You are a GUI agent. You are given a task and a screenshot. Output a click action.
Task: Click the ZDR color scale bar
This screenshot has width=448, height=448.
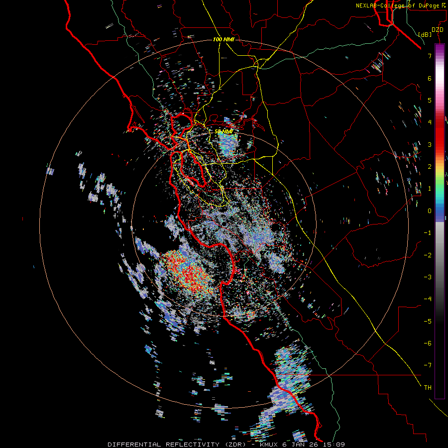pos(440,221)
